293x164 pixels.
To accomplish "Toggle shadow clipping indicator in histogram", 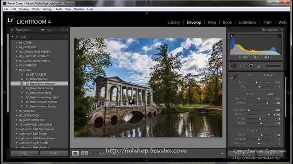I will pos(232,36).
